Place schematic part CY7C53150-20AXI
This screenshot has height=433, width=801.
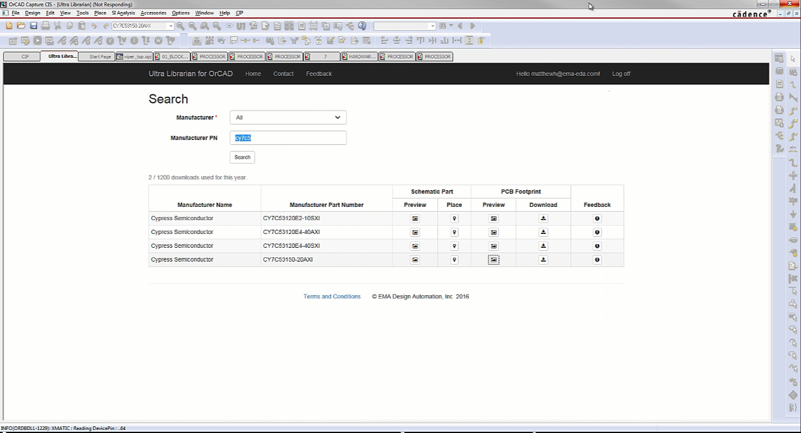point(454,260)
